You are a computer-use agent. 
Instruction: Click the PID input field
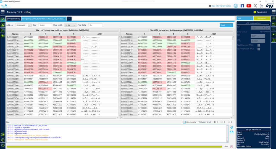coord(258,36)
